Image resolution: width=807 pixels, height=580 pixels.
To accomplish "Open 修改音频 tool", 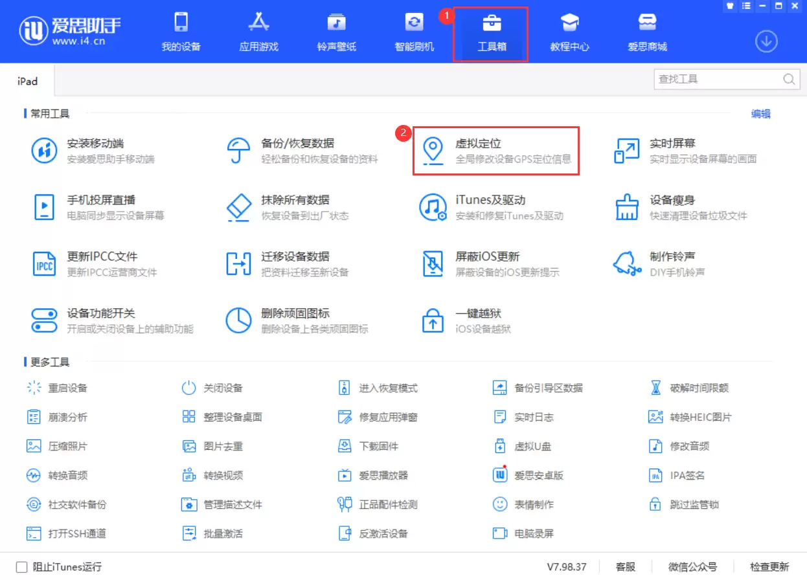I will [x=679, y=446].
